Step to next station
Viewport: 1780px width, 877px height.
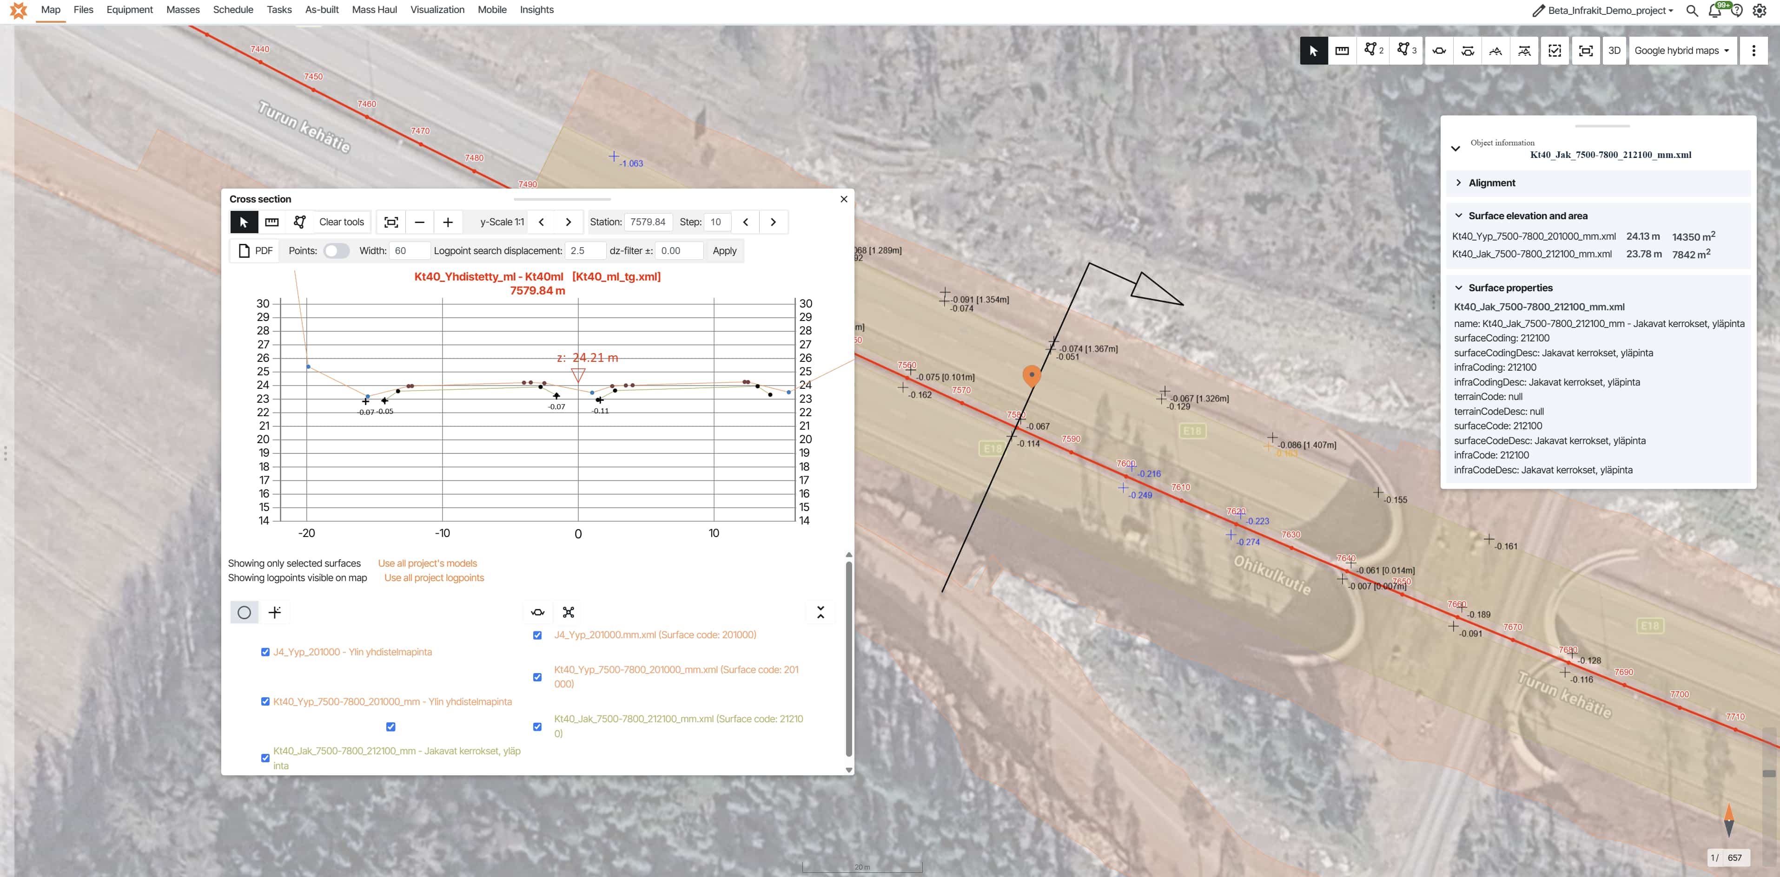coord(773,222)
